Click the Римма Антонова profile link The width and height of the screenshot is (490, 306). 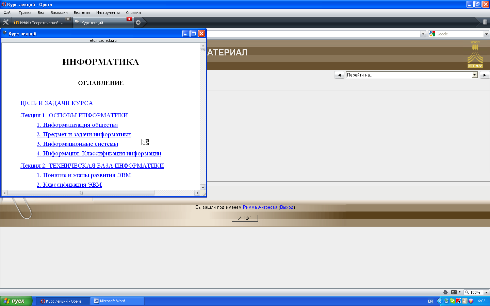point(260,207)
